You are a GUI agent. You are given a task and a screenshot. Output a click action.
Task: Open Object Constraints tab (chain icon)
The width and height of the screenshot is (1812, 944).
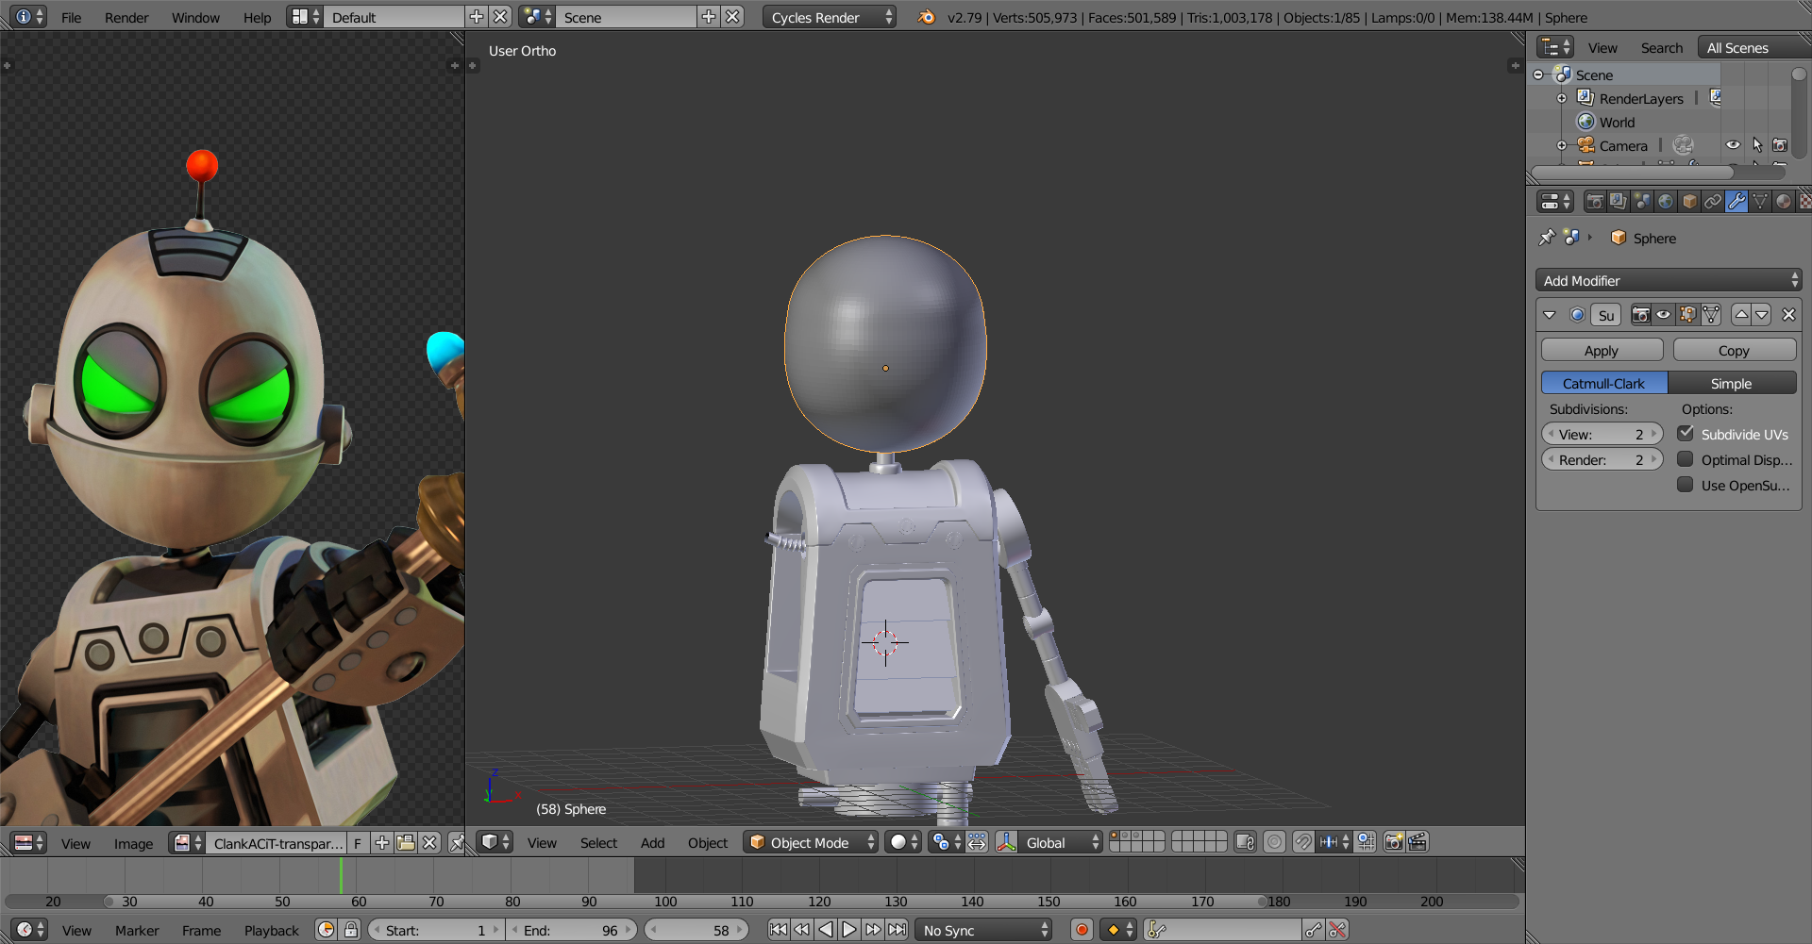(1713, 201)
